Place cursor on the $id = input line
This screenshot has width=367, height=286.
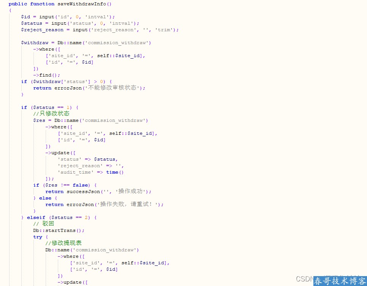click(x=68, y=17)
